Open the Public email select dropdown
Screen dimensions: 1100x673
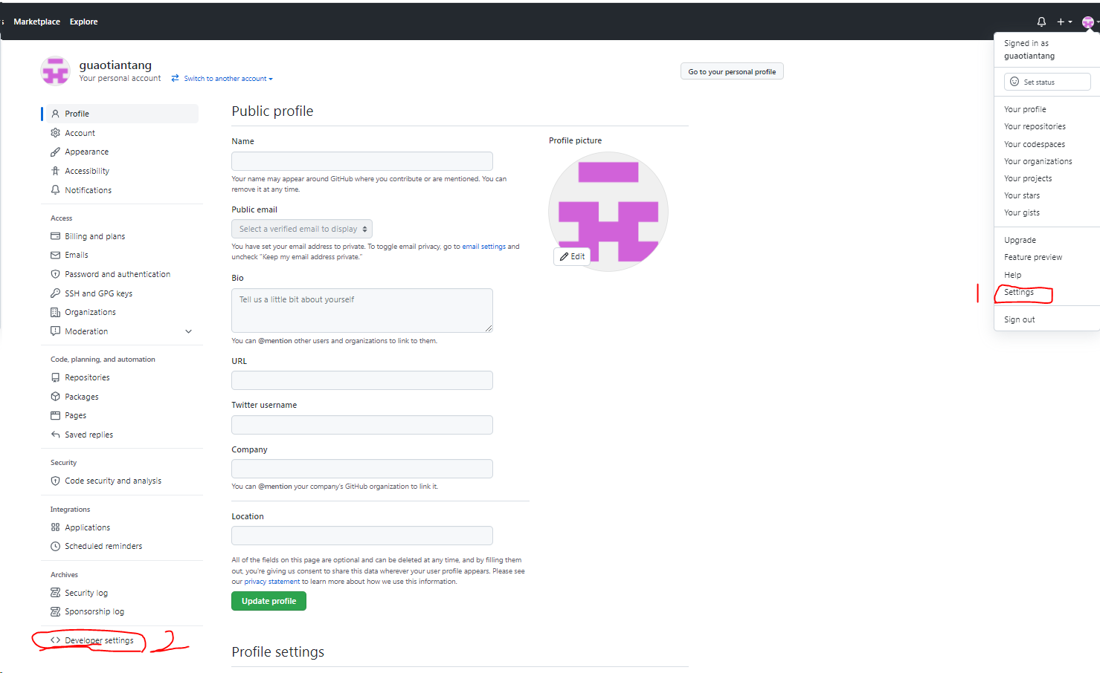tap(302, 229)
